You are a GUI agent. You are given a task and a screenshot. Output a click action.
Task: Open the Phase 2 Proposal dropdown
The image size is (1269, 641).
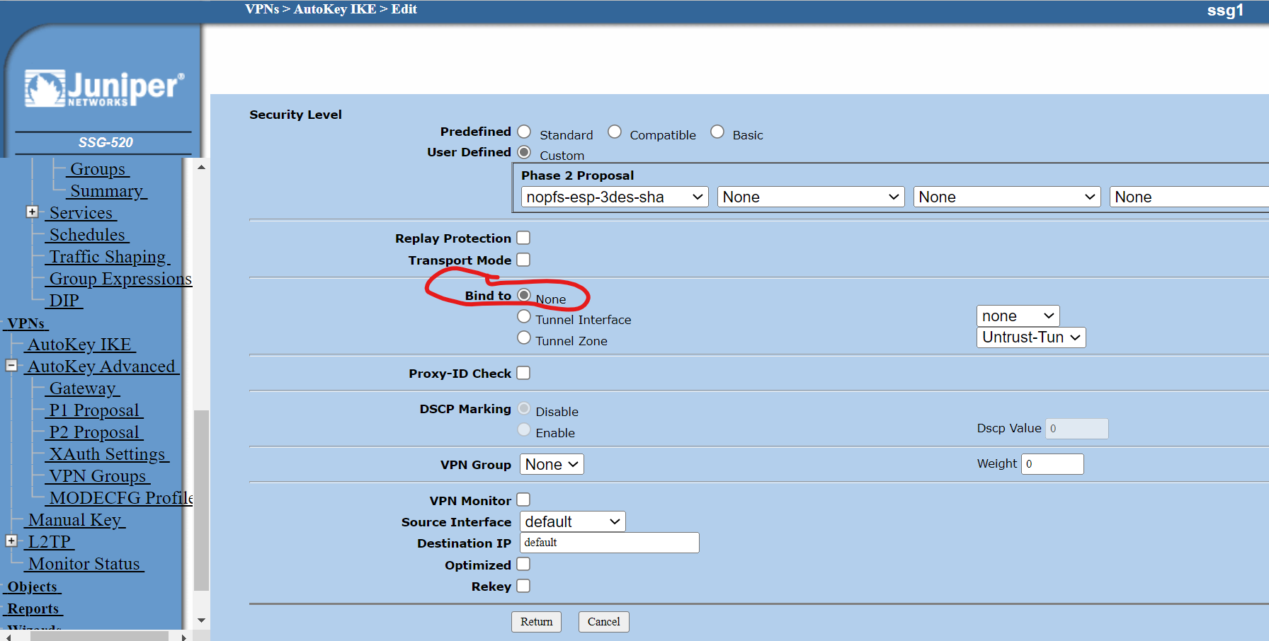pyautogui.click(x=613, y=197)
